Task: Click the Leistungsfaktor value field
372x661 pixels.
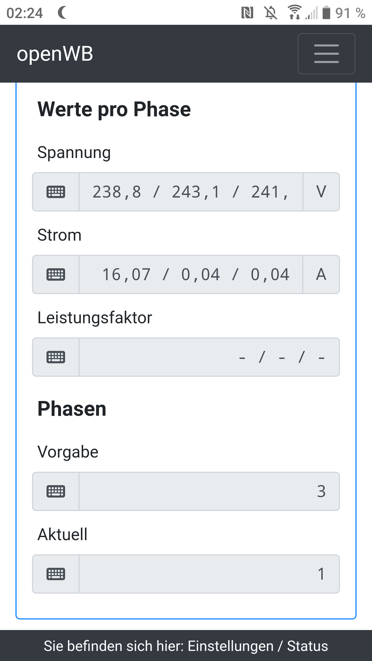Action: [x=209, y=357]
